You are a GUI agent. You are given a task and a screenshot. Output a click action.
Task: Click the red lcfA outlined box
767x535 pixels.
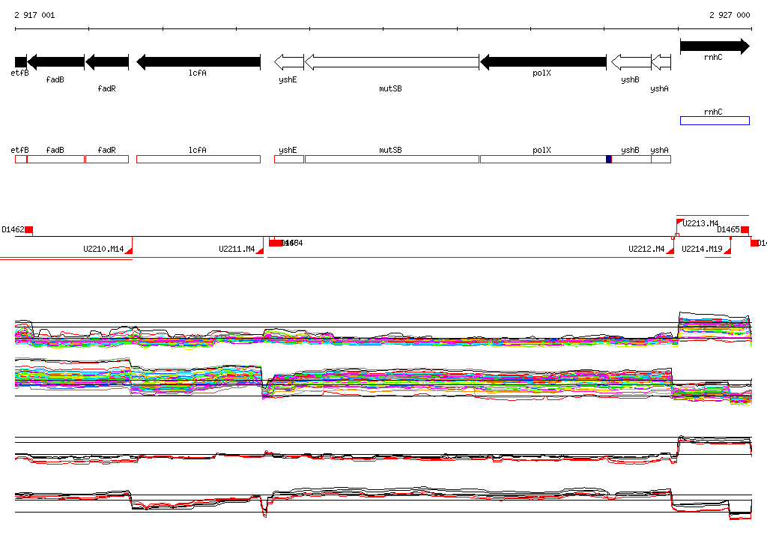(x=198, y=159)
